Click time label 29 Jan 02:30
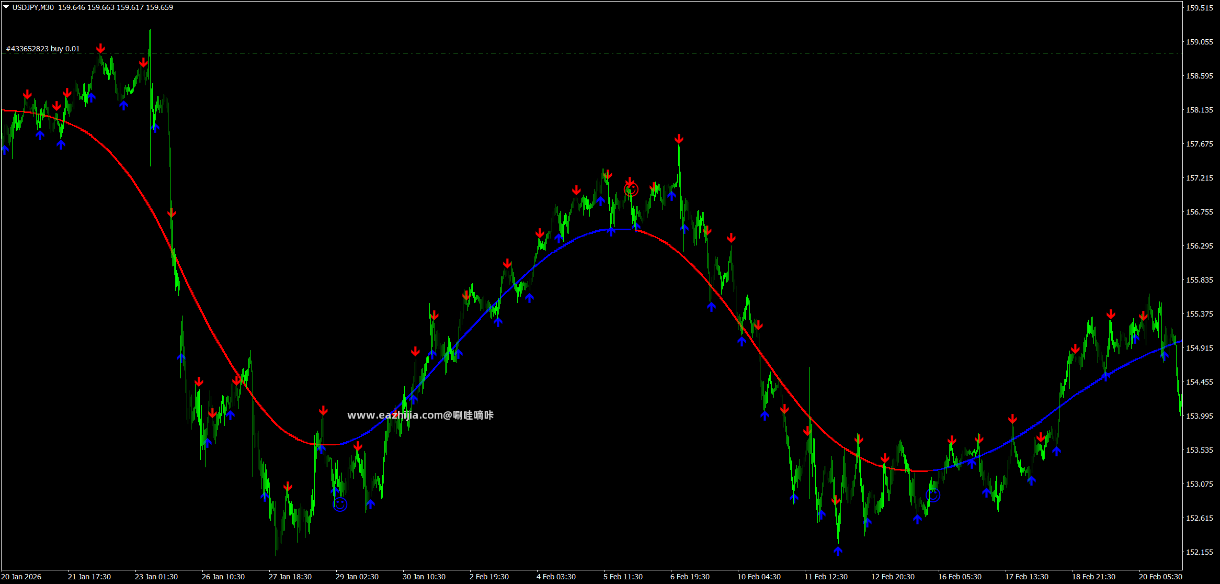The image size is (1220, 584). (x=357, y=577)
